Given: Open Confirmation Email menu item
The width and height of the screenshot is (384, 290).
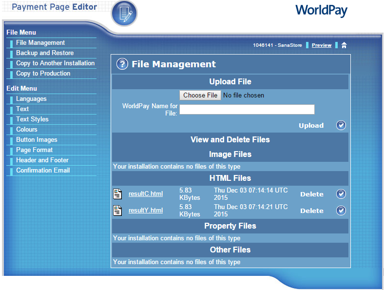Looking at the screenshot, I should [x=43, y=171].
